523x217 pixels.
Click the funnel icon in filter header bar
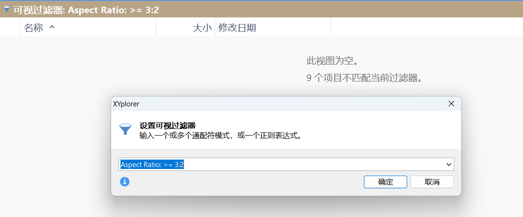point(6,10)
